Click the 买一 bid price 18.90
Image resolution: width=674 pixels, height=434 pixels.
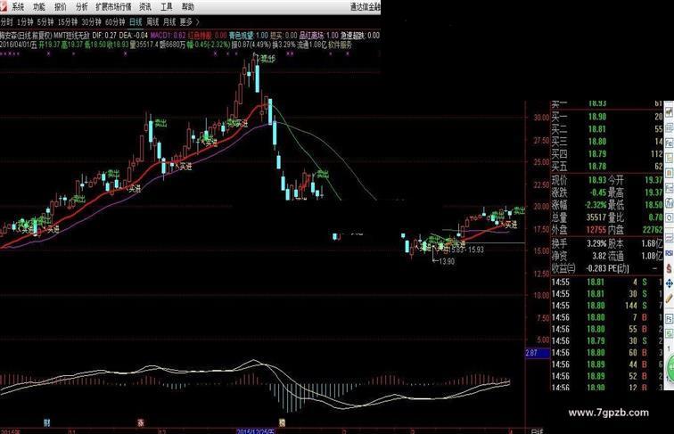597,117
